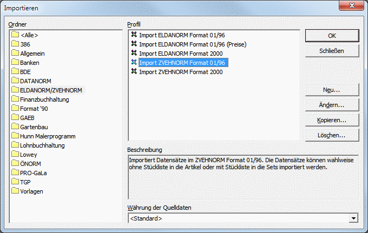Screen dimensions: 368x233
Task: Click the Lowey folder icon
Action: pos(15,154)
